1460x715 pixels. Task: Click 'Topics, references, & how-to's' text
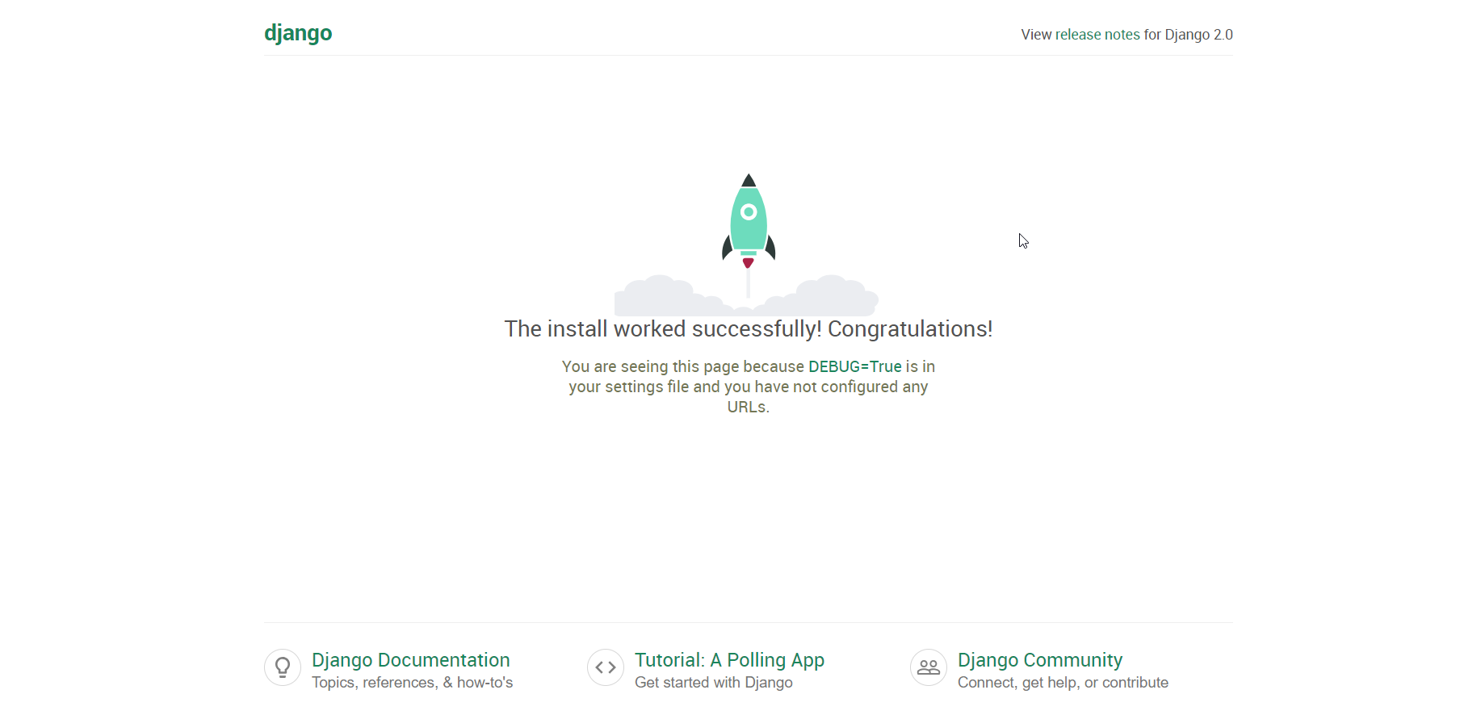click(413, 683)
